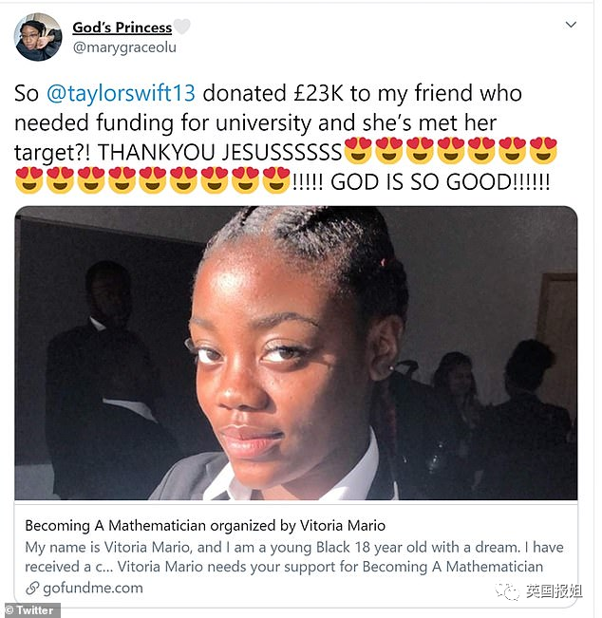This screenshot has width=602, height=618.
Task: Click the first heart-eyes emoji after JESUSSSSSS
Action: pyautogui.click(x=358, y=151)
